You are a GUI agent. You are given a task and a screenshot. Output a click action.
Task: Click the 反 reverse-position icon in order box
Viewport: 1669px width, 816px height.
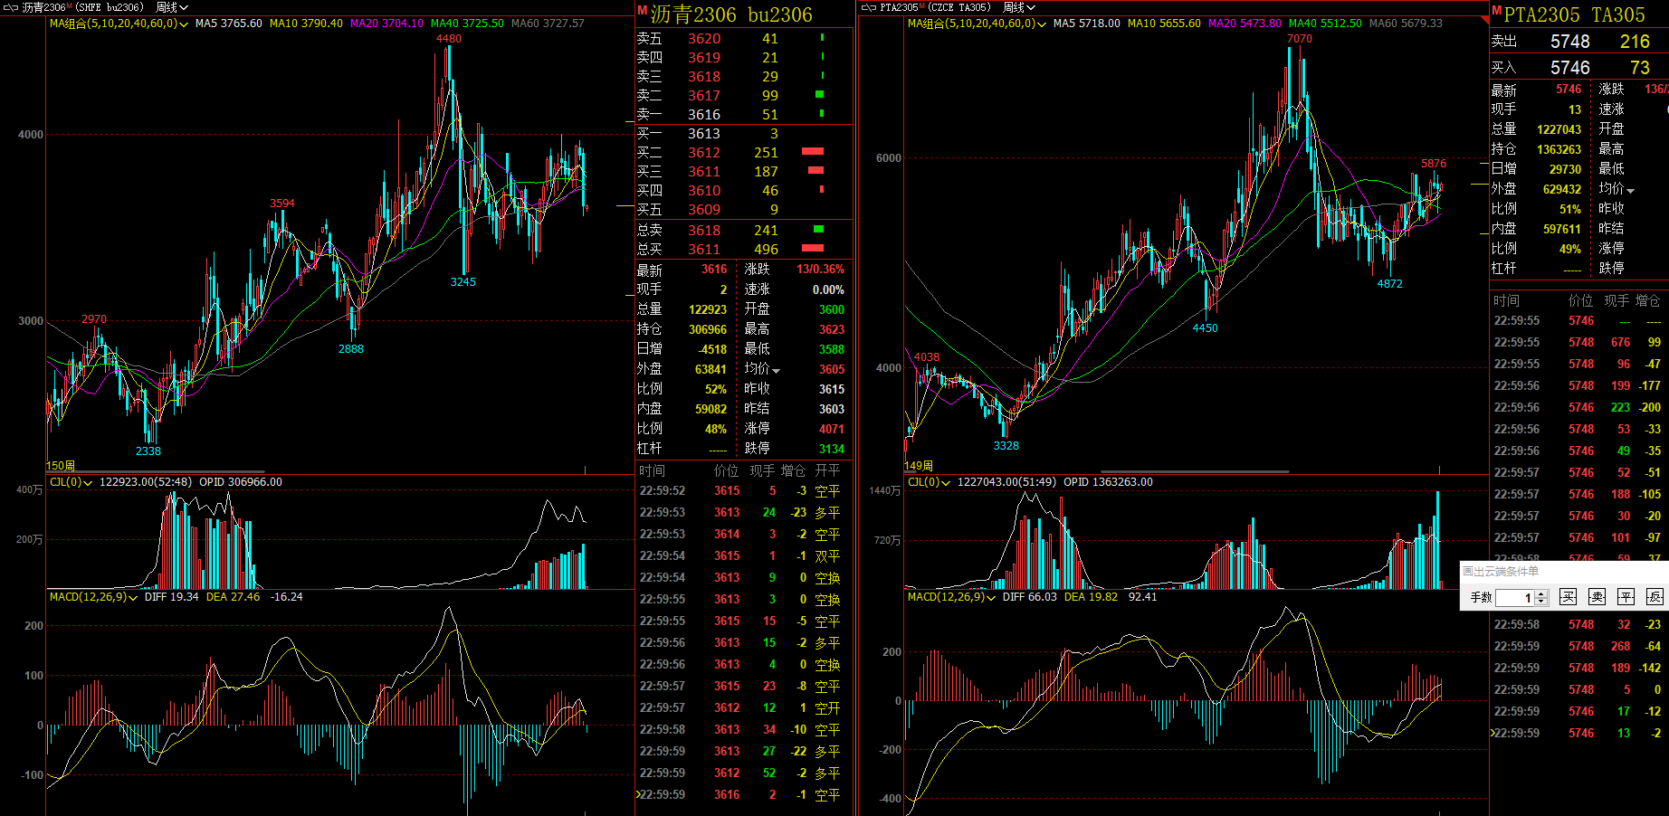[x=1655, y=597]
